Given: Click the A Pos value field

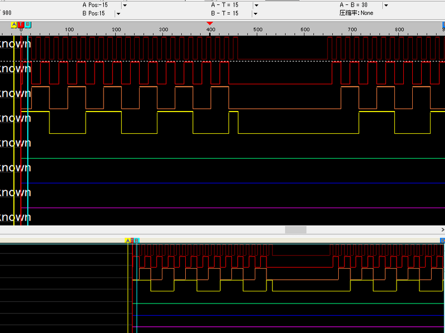Looking at the screenshot, I should [x=95, y=5].
